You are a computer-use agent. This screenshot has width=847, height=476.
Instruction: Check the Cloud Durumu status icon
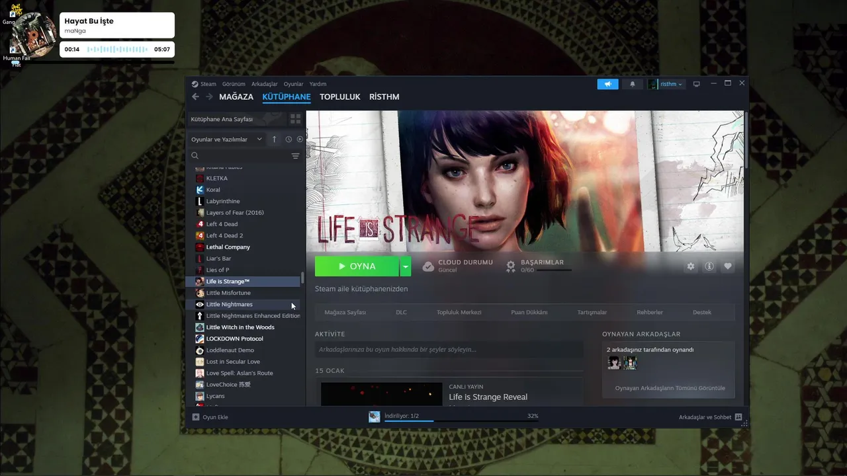(x=428, y=266)
